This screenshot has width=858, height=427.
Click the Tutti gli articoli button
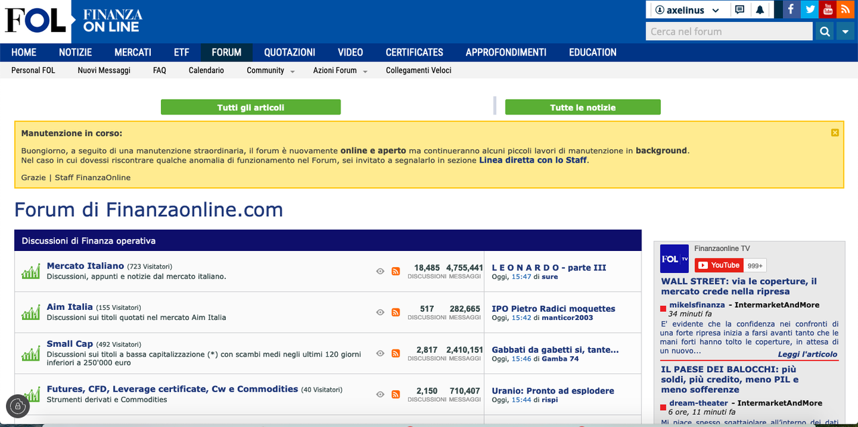[251, 107]
